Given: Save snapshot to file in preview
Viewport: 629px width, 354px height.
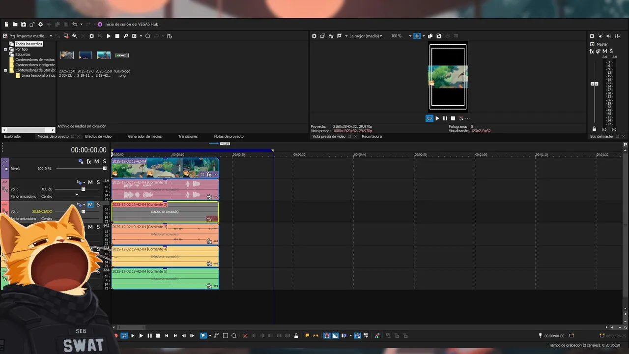Looking at the screenshot, I should pyautogui.click(x=439, y=36).
